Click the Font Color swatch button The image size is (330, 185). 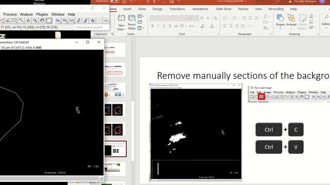(212, 26)
